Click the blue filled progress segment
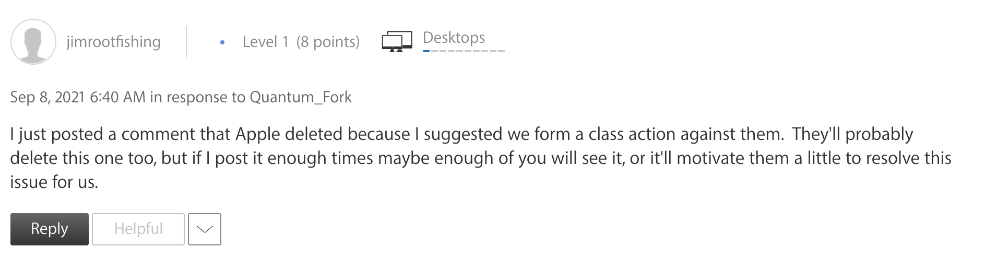Screen dimensions: 997x259 point(426,51)
